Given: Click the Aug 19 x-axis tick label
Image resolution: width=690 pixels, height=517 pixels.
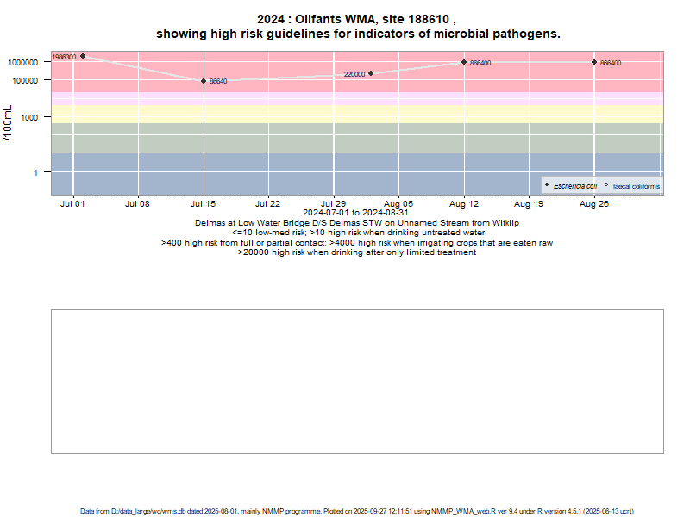Looking at the screenshot, I should tap(529, 204).
